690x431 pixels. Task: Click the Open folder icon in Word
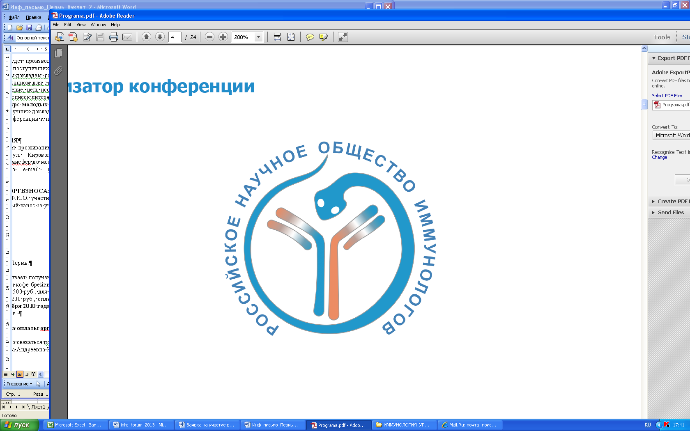tap(19, 28)
